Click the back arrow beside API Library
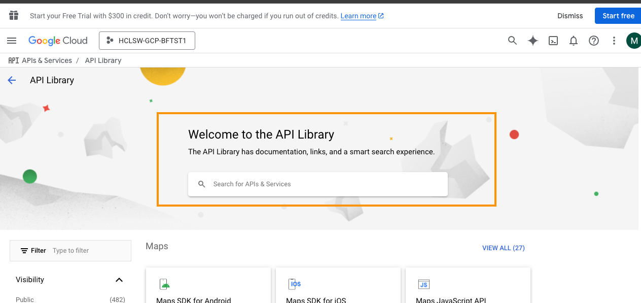The image size is (641, 303). click(x=12, y=80)
